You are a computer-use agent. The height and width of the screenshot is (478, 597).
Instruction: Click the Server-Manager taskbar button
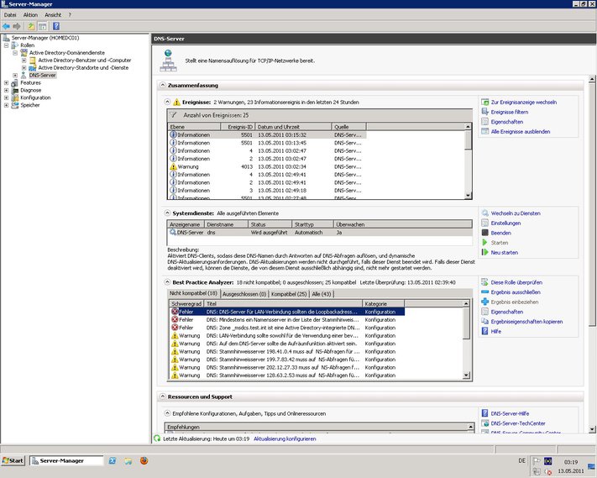tap(66, 461)
